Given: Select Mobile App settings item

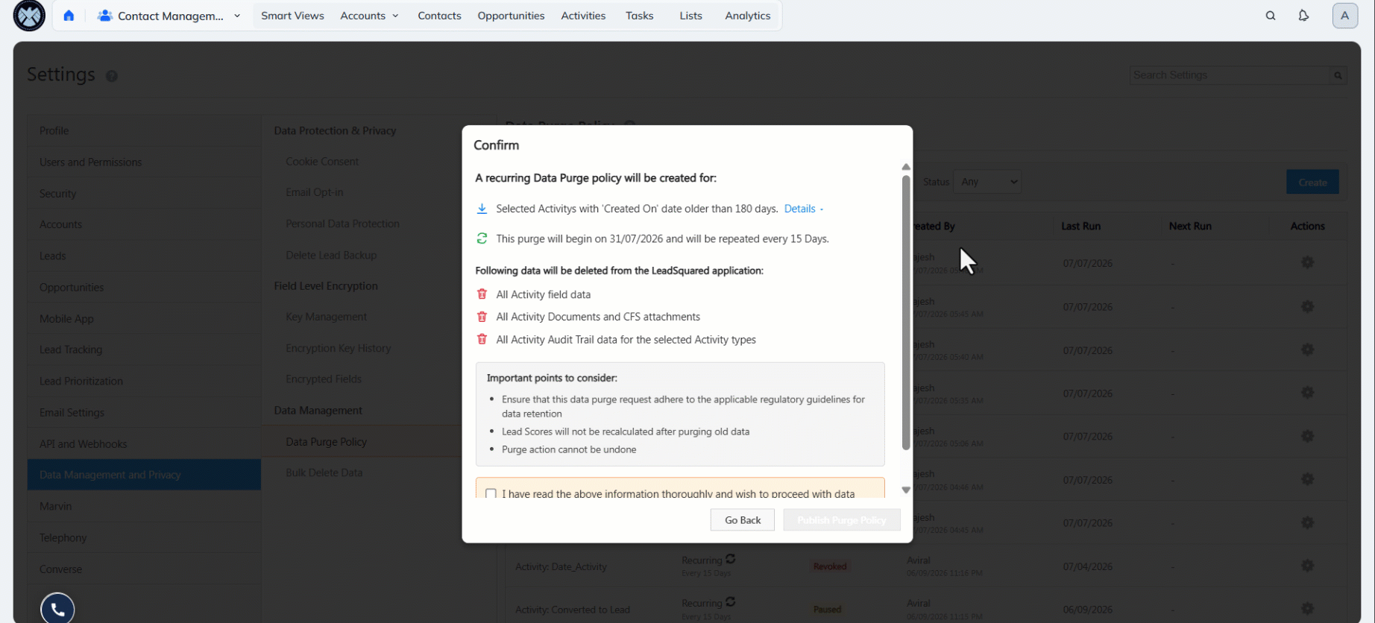Looking at the screenshot, I should pos(145,318).
